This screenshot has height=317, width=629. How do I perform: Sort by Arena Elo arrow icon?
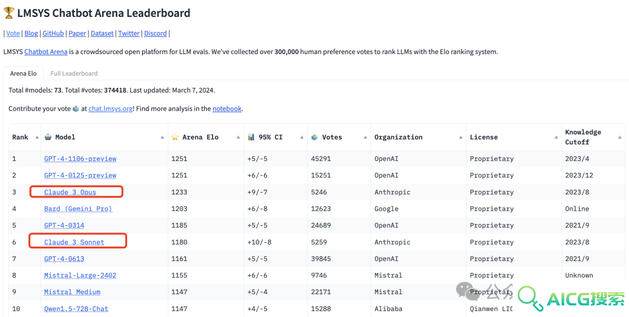(238, 137)
